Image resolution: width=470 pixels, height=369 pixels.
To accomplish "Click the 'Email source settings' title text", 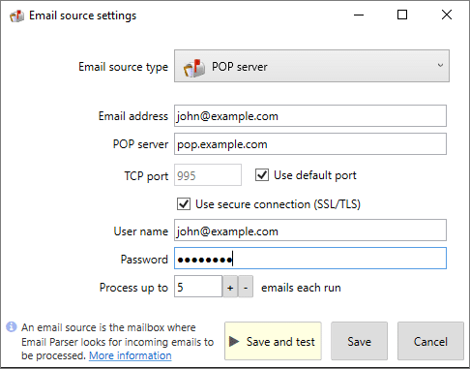I will (83, 15).
